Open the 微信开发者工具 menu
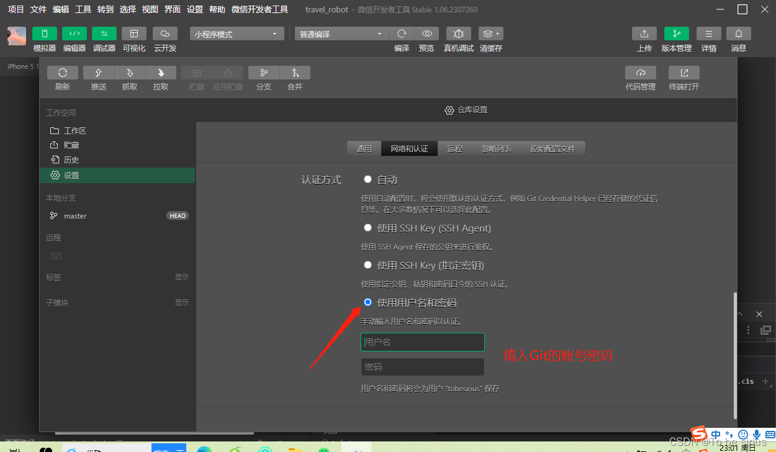 [x=259, y=9]
